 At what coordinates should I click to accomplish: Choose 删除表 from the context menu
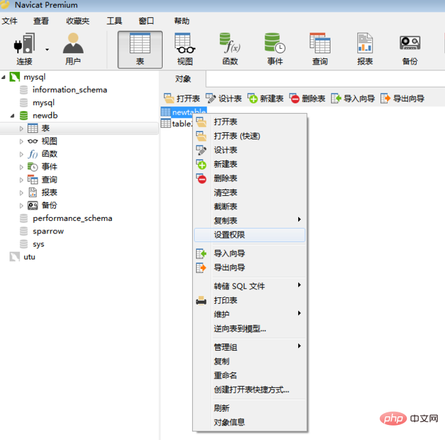249,178
